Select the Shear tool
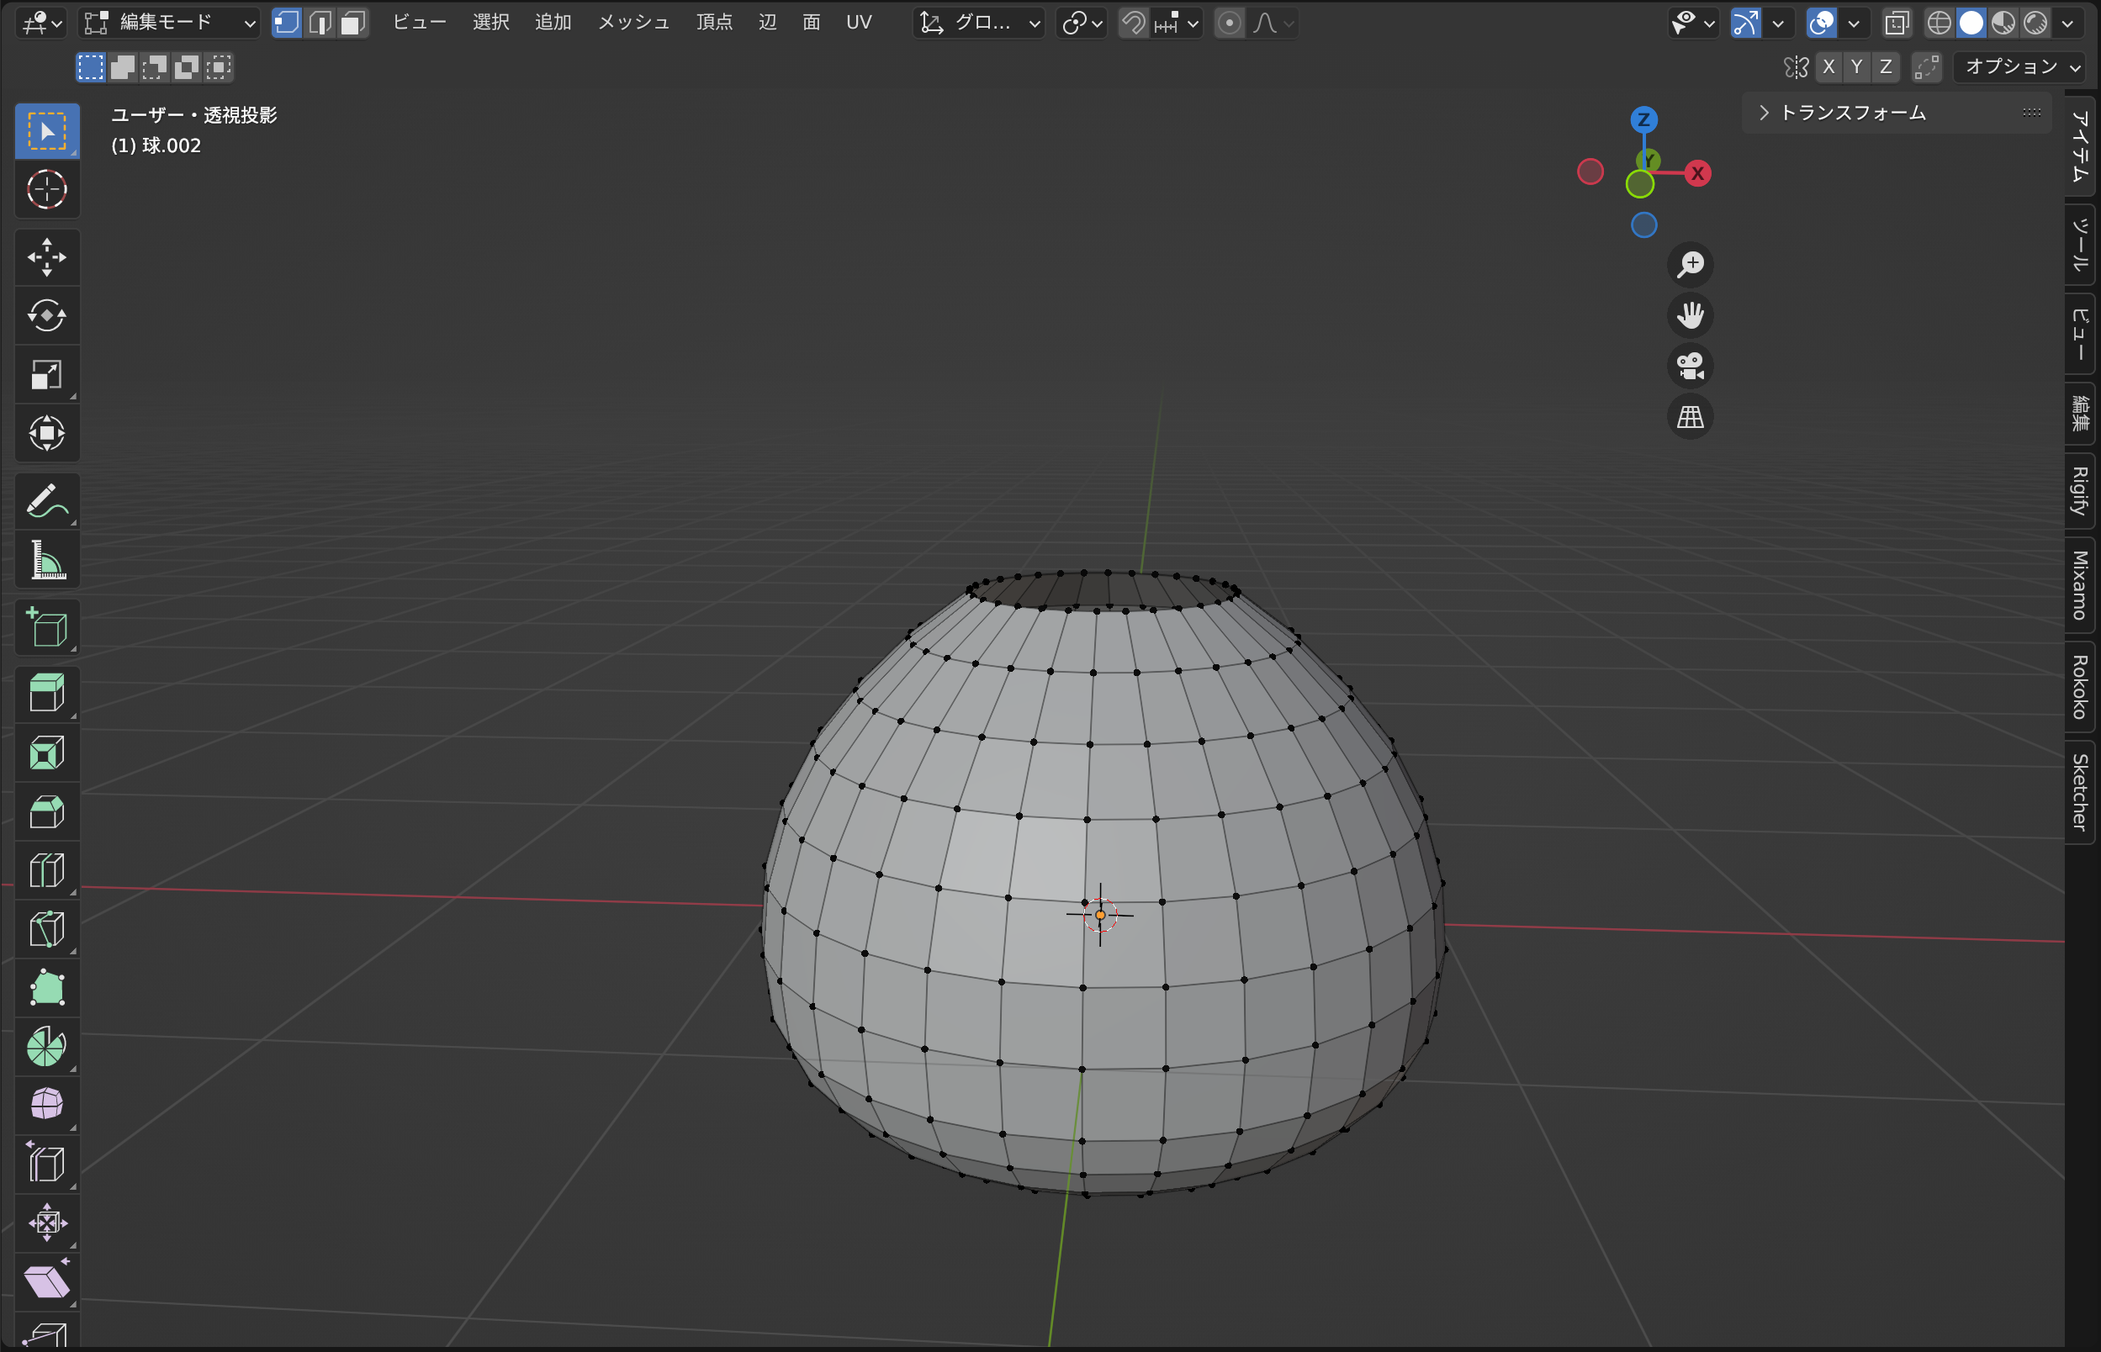 pos(47,1281)
